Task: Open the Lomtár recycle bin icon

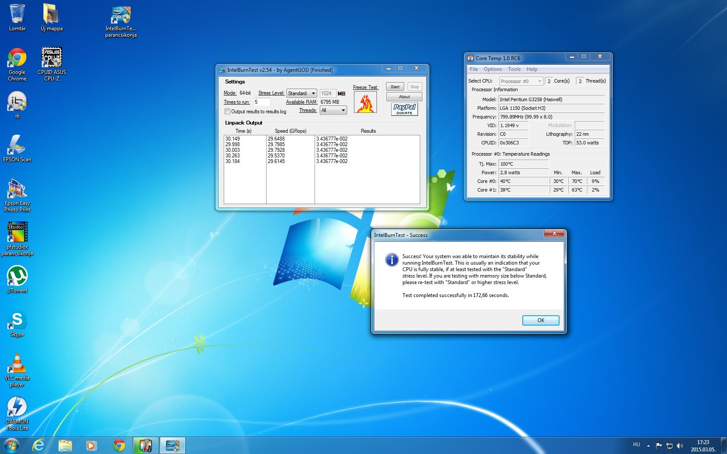Action: click(x=17, y=17)
